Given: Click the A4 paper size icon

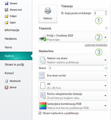Looking at the screenshot, I should click(x=43, y=86).
